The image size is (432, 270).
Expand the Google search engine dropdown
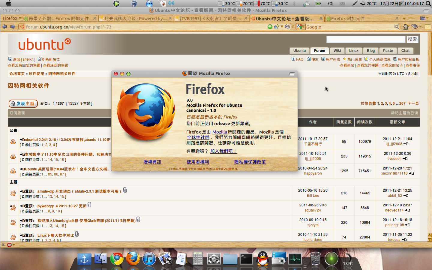point(300,27)
